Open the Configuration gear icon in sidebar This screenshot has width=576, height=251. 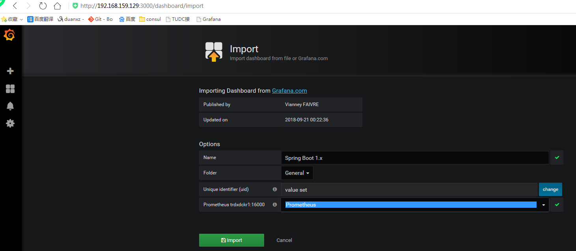point(10,123)
